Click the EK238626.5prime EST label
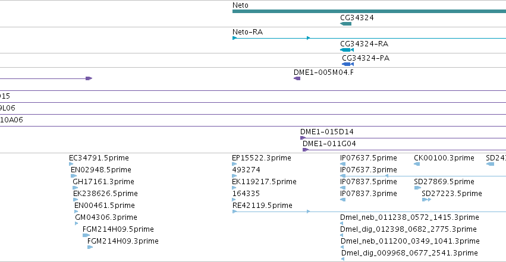This screenshot has height=262, width=506. click(x=105, y=194)
